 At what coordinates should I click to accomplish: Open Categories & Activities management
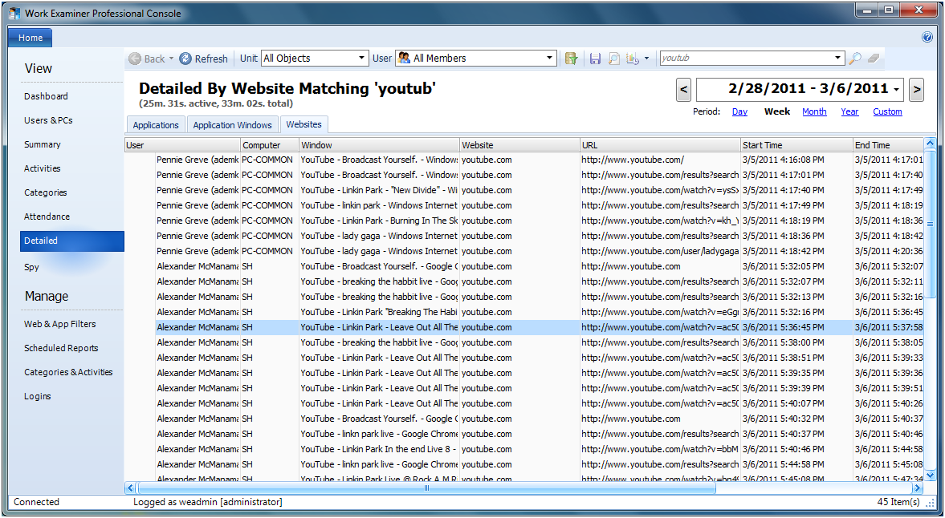coord(68,372)
